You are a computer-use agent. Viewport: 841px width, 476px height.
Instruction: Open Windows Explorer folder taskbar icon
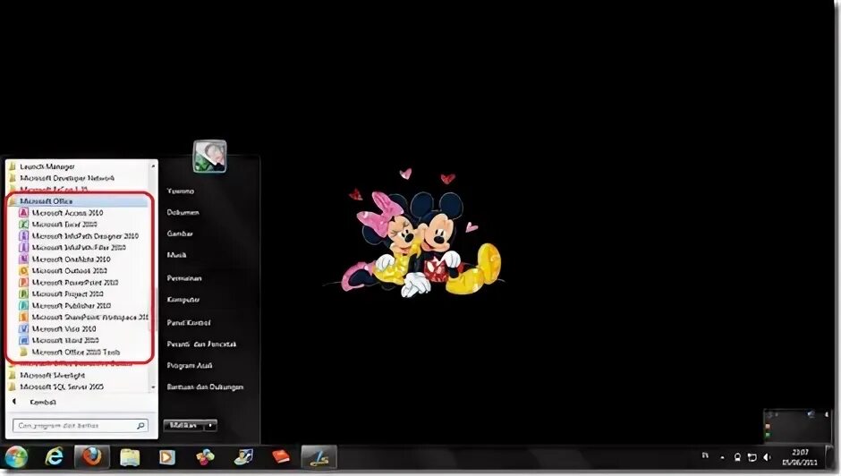coord(129,457)
